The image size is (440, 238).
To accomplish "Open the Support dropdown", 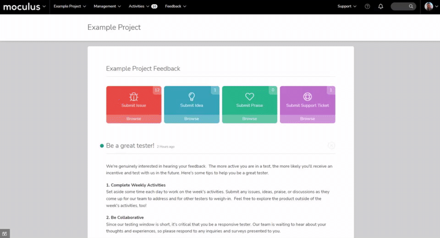I will [x=347, y=6].
